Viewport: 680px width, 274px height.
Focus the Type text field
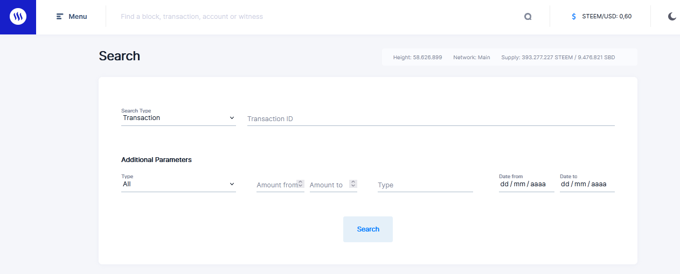[x=425, y=185]
